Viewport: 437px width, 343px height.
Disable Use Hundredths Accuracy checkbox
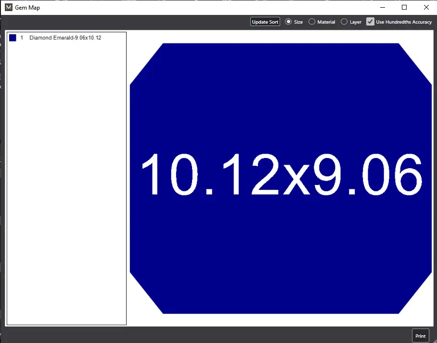370,22
